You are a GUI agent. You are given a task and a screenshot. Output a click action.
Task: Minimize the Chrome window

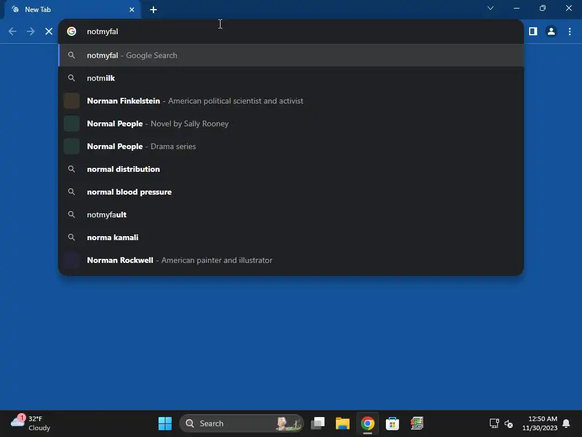(x=516, y=8)
